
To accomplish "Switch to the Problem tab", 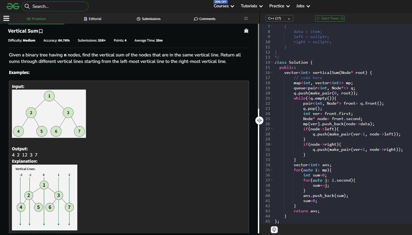I will tap(36, 19).
